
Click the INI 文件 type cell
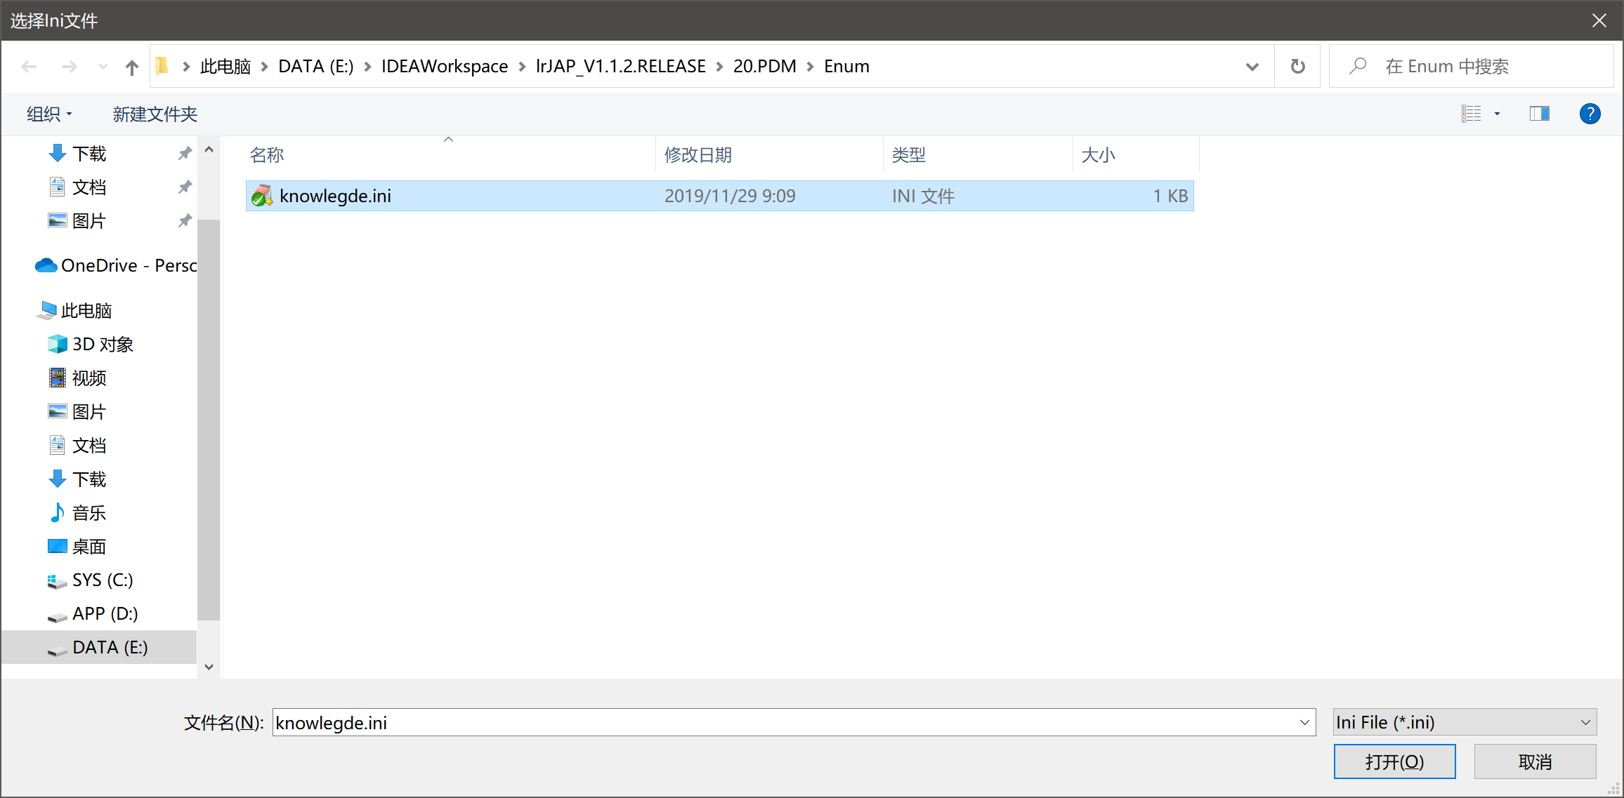pos(923,196)
